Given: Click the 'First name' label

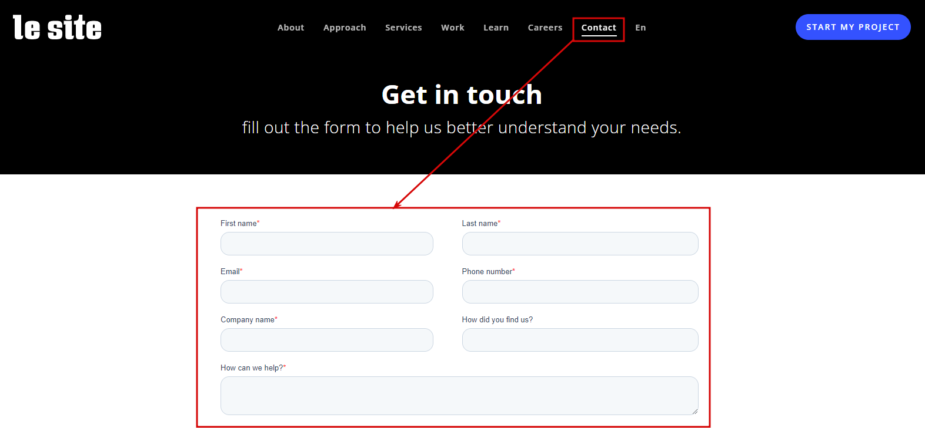Looking at the screenshot, I should (x=240, y=223).
